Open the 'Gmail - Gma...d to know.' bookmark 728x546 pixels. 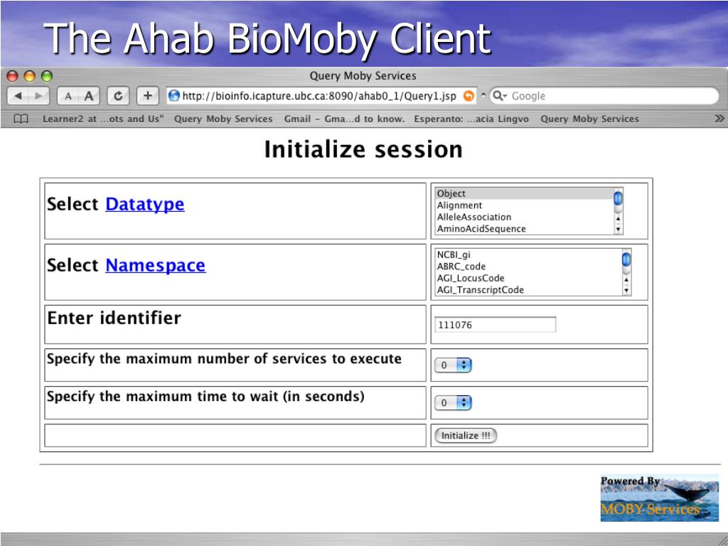click(x=344, y=119)
